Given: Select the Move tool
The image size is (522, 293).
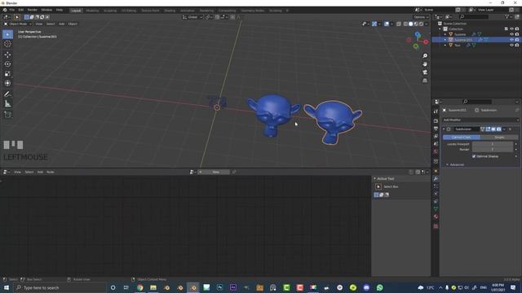Looking at the screenshot, I should pos(7,55).
